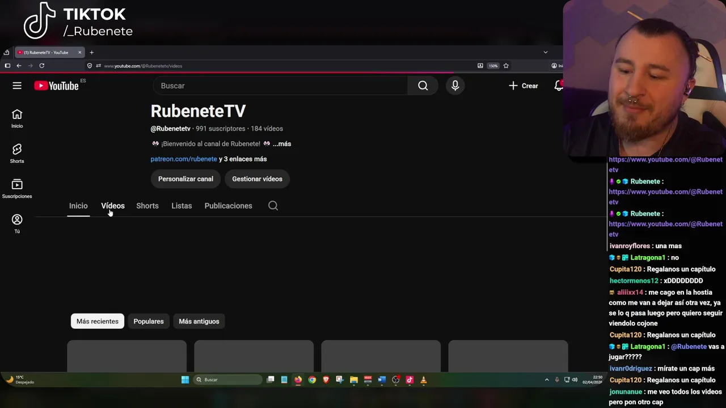The image size is (726, 408).
Task: Open the notifications bell
Action: pyautogui.click(x=559, y=86)
